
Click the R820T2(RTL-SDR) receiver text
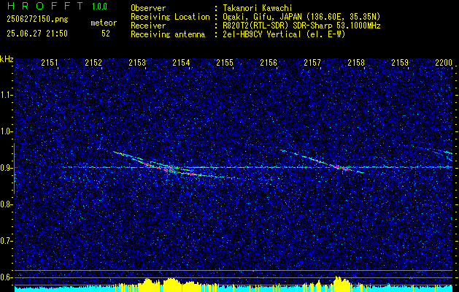[x=301, y=26]
